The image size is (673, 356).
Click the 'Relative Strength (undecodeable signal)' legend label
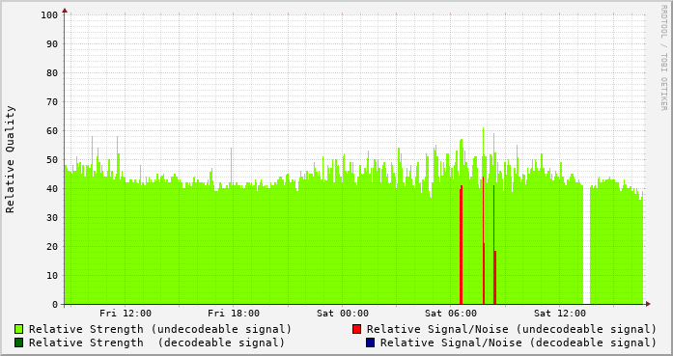[160, 329]
